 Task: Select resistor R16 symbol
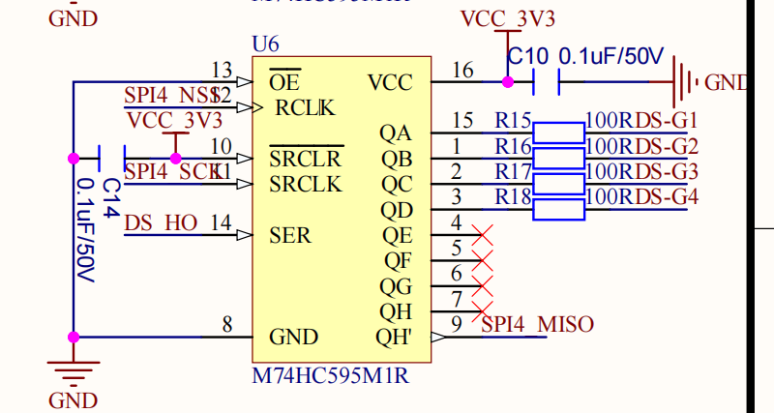tap(559, 159)
